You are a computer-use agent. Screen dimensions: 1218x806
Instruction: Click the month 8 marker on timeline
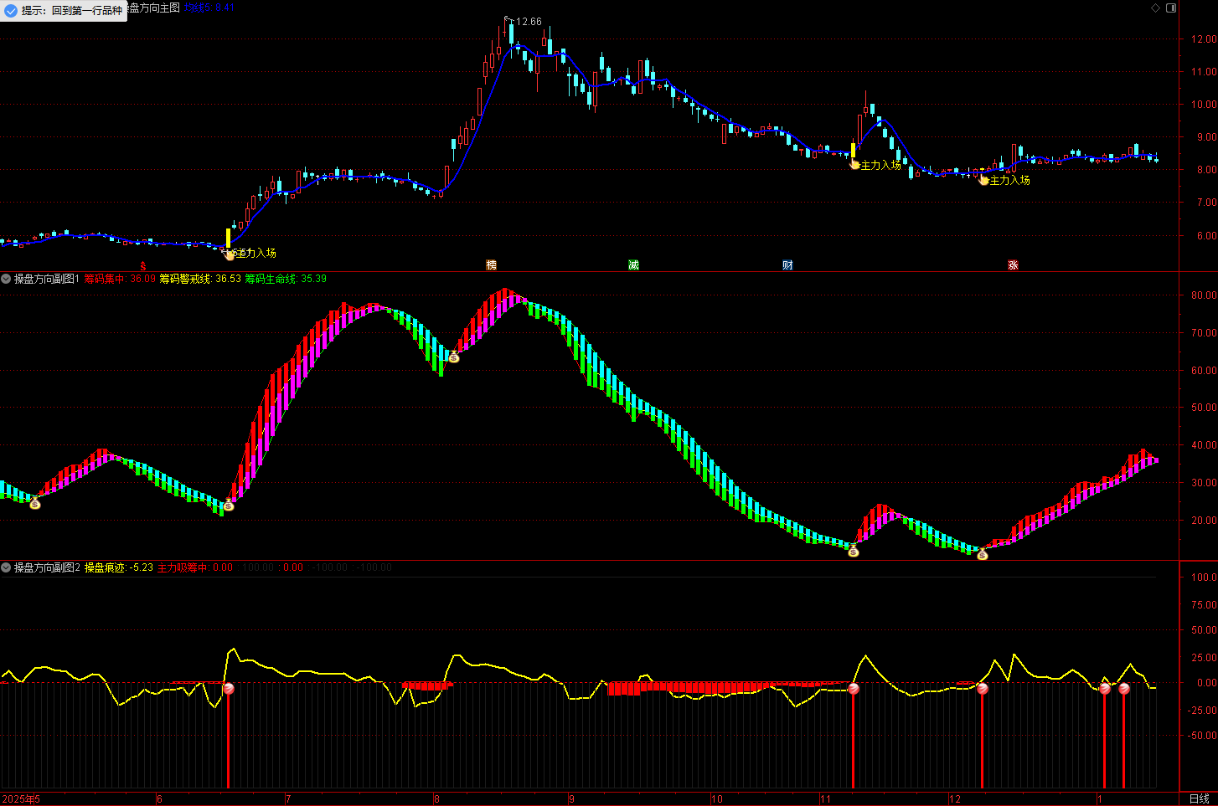pyautogui.click(x=436, y=799)
